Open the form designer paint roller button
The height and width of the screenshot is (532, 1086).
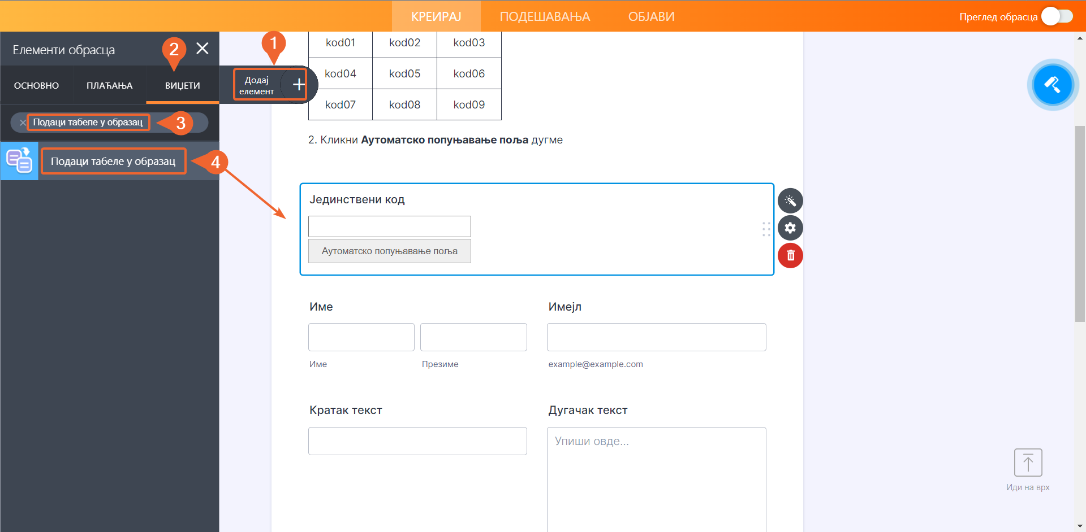click(1053, 85)
